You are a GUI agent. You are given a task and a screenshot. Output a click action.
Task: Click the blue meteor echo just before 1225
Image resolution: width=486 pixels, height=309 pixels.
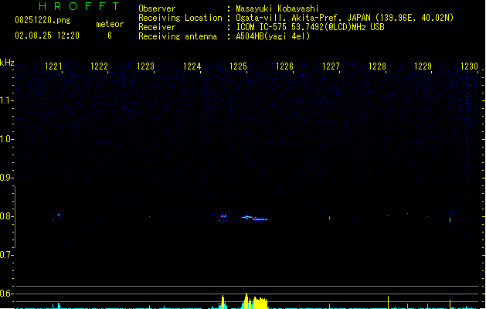(x=223, y=216)
